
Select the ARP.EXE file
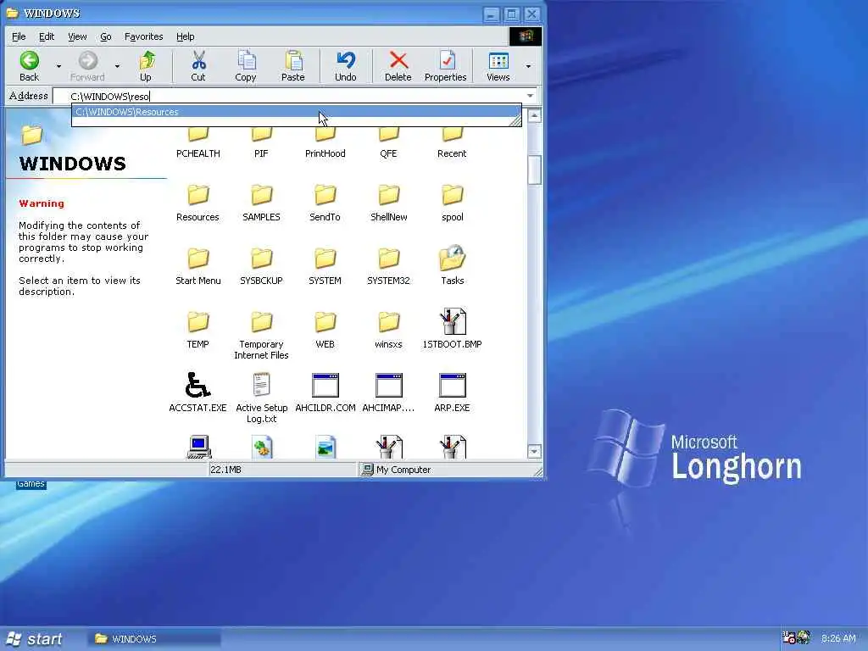(453, 393)
